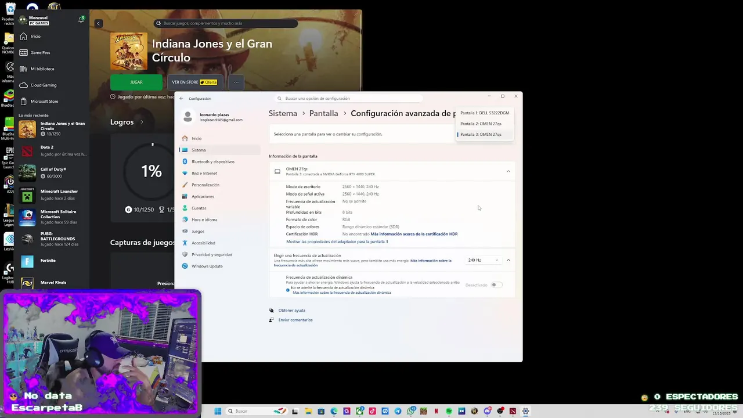Click Windows Start button on taskbar

coord(218,411)
